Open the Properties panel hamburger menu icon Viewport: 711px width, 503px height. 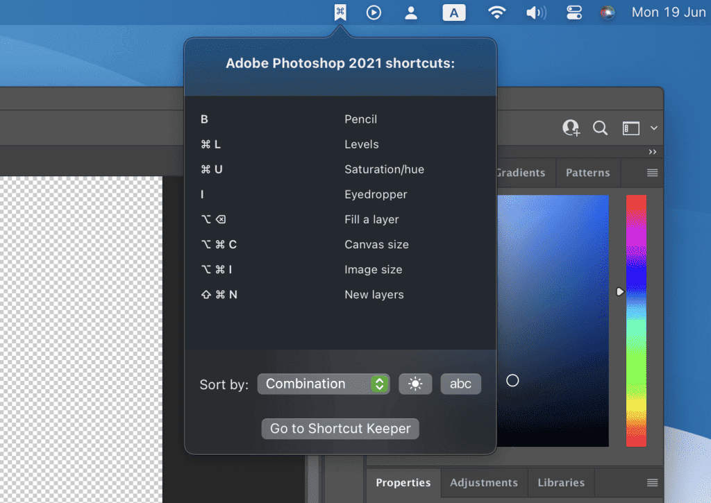(x=651, y=482)
